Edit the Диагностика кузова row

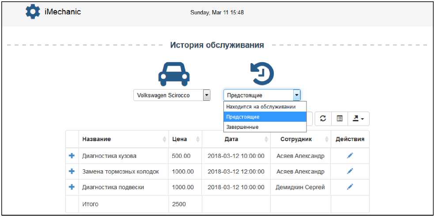coord(350,156)
